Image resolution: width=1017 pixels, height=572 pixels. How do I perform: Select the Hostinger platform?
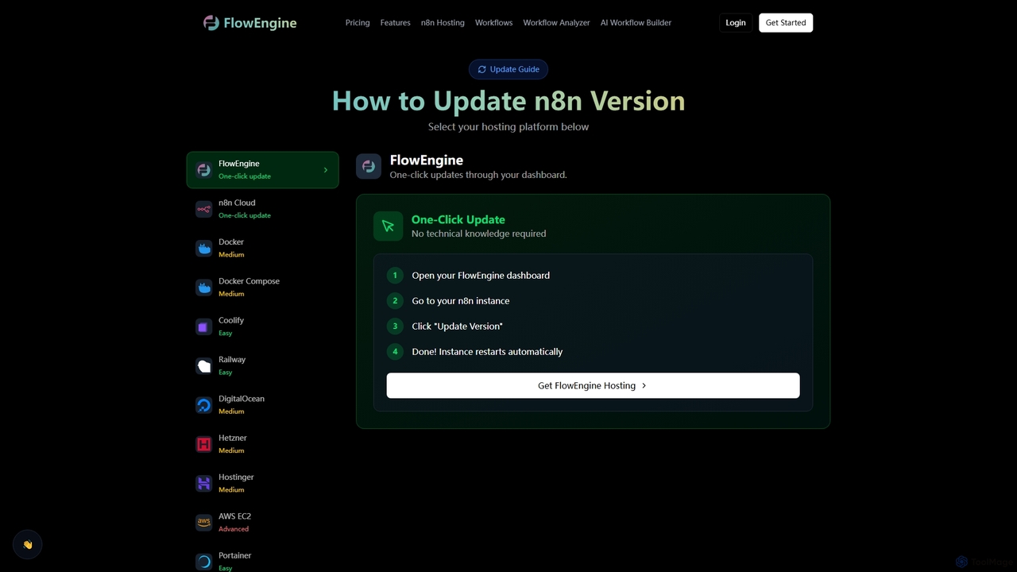tap(262, 483)
